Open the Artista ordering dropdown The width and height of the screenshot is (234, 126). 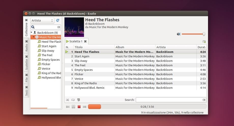[x=42, y=21]
